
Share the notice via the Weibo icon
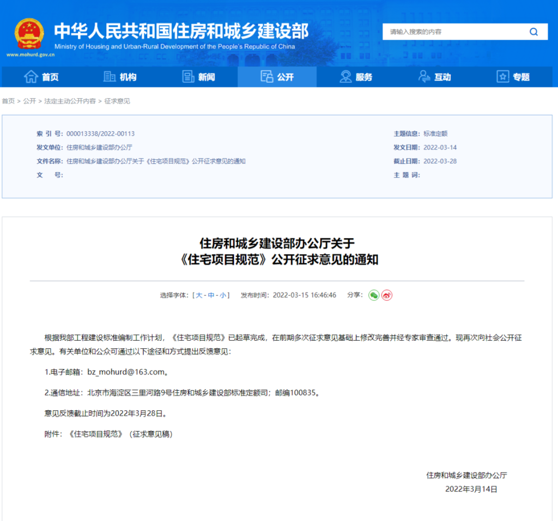tap(387, 295)
